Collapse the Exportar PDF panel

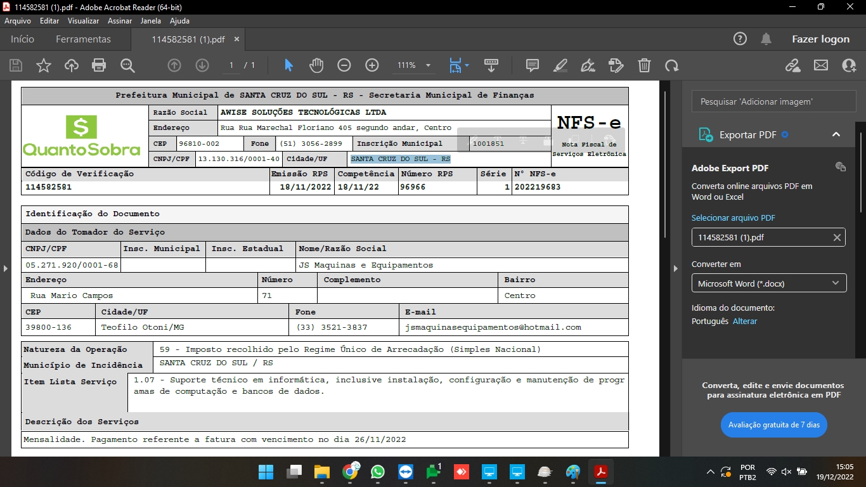[836, 134]
